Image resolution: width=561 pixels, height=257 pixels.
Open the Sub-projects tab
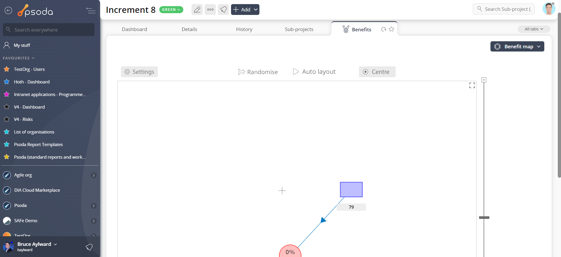[x=299, y=29]
